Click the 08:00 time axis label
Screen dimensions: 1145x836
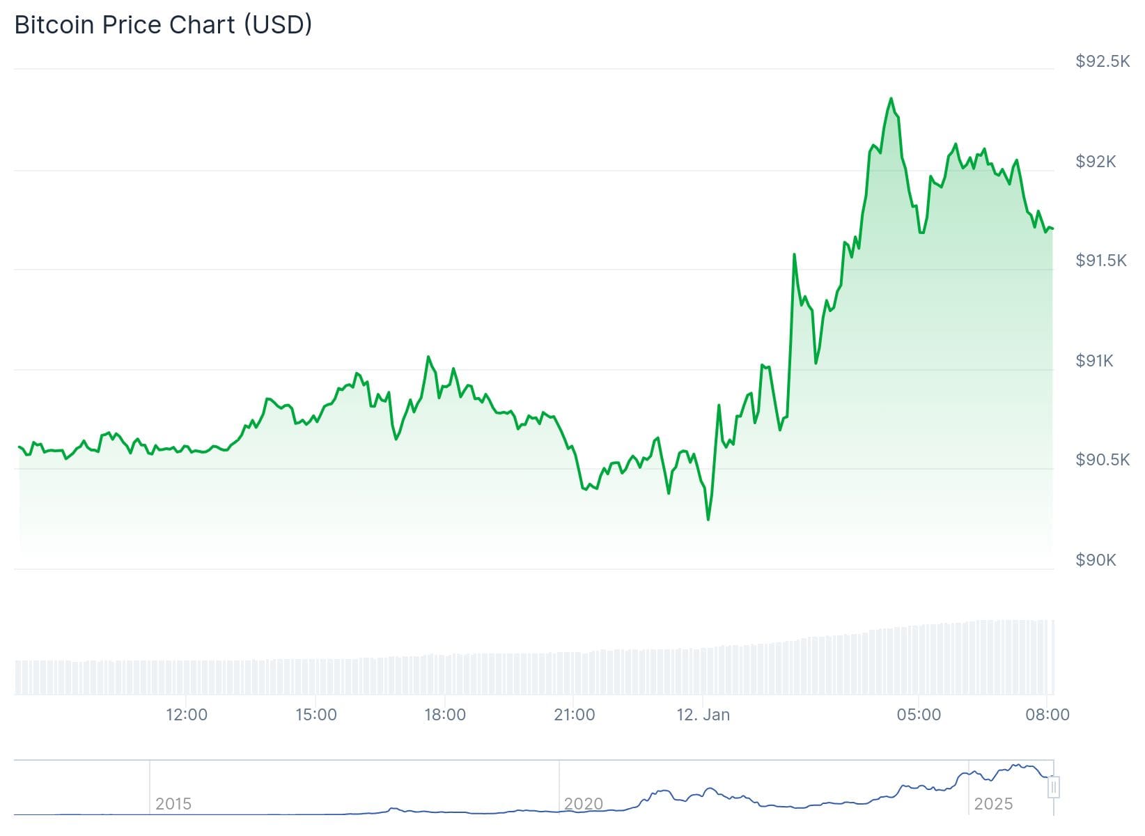click(1047, 715)
